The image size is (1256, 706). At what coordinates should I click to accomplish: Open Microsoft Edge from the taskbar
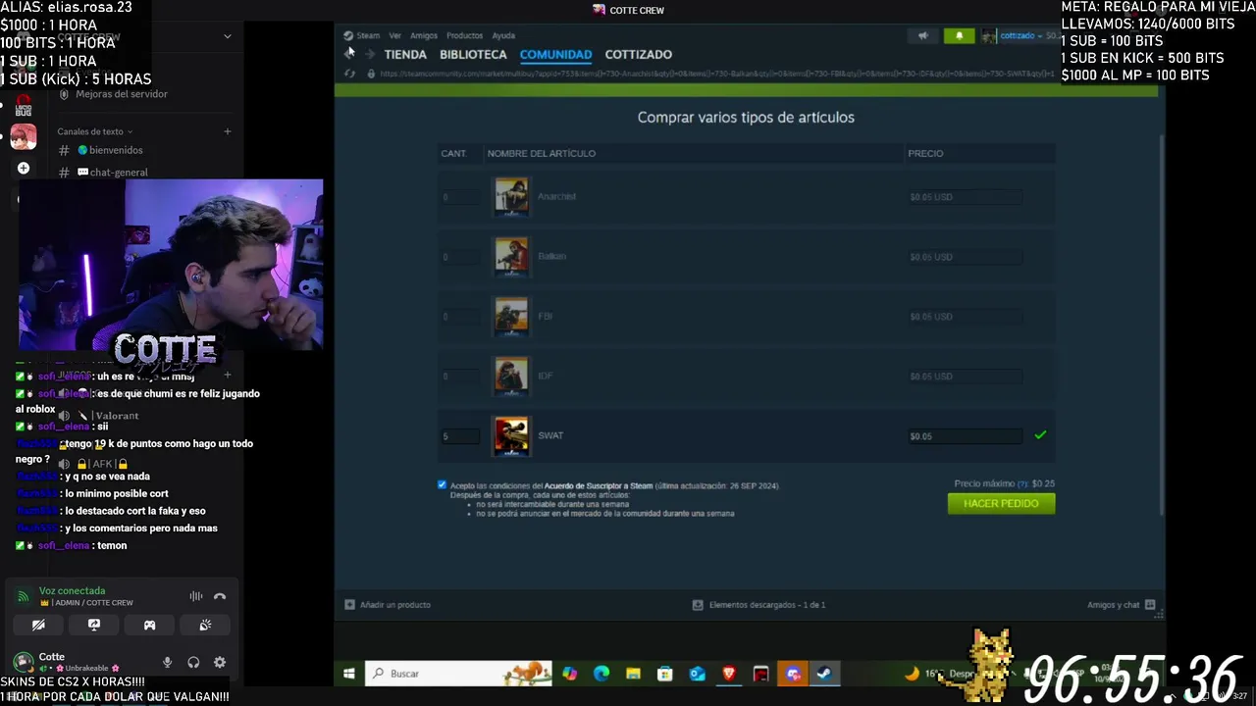(x=602, y=674)
